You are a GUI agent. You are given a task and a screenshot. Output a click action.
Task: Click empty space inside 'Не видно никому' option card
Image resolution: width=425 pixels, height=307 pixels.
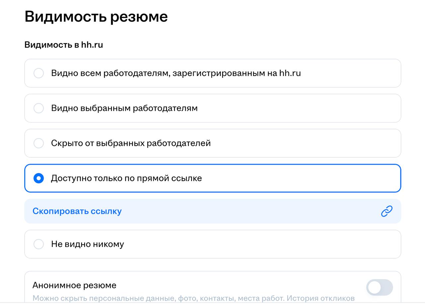pos(259,244)
